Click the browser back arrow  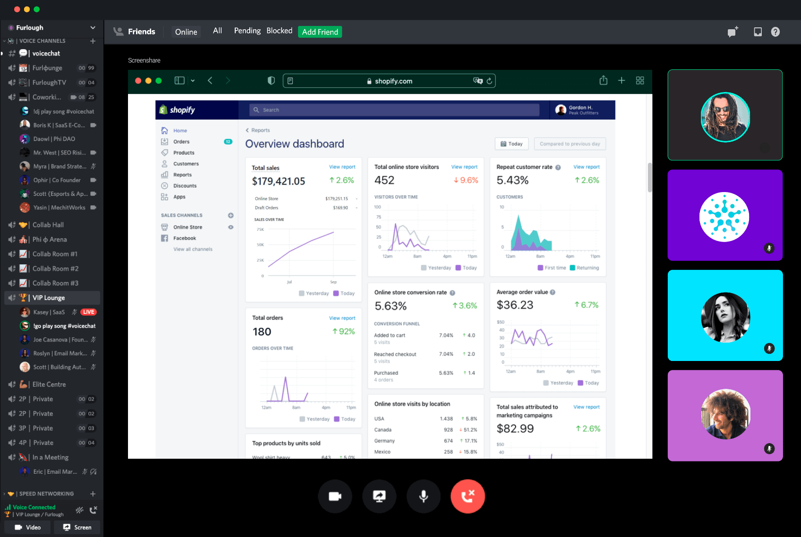(210, 81)
